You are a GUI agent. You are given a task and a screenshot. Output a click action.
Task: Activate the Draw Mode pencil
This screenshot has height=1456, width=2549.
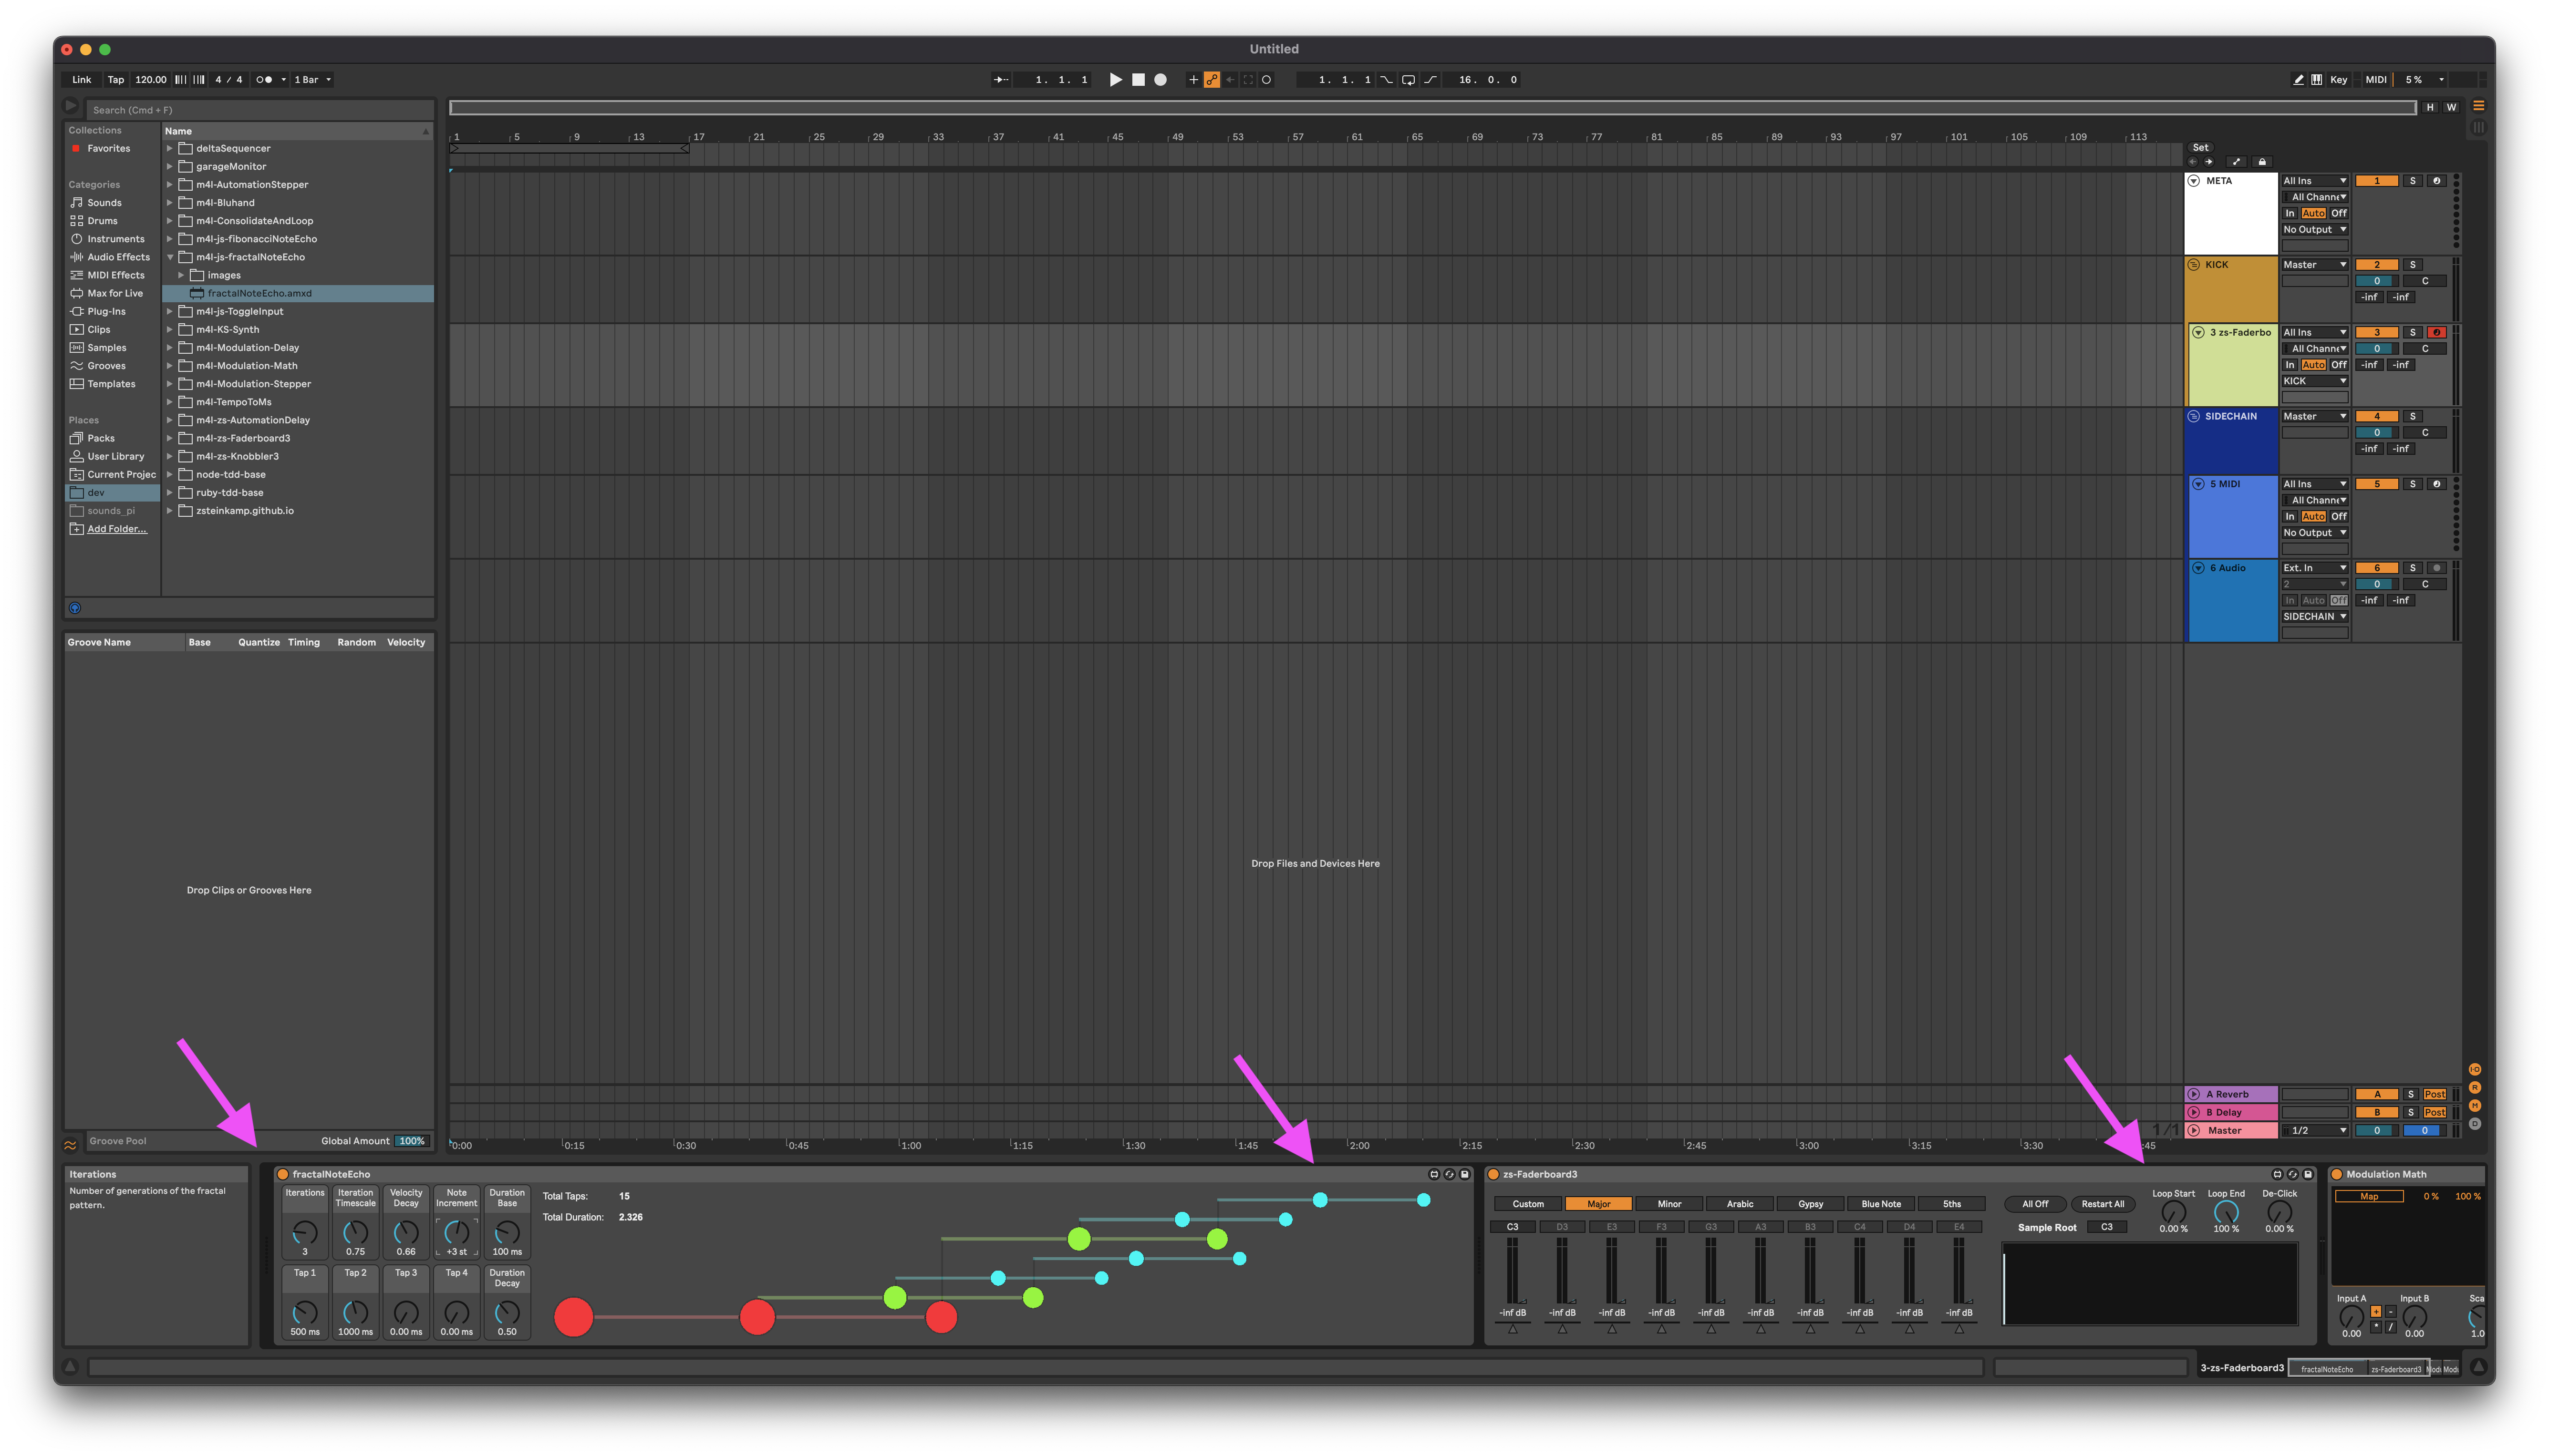pyautogui.click(x=2298, y=80)
